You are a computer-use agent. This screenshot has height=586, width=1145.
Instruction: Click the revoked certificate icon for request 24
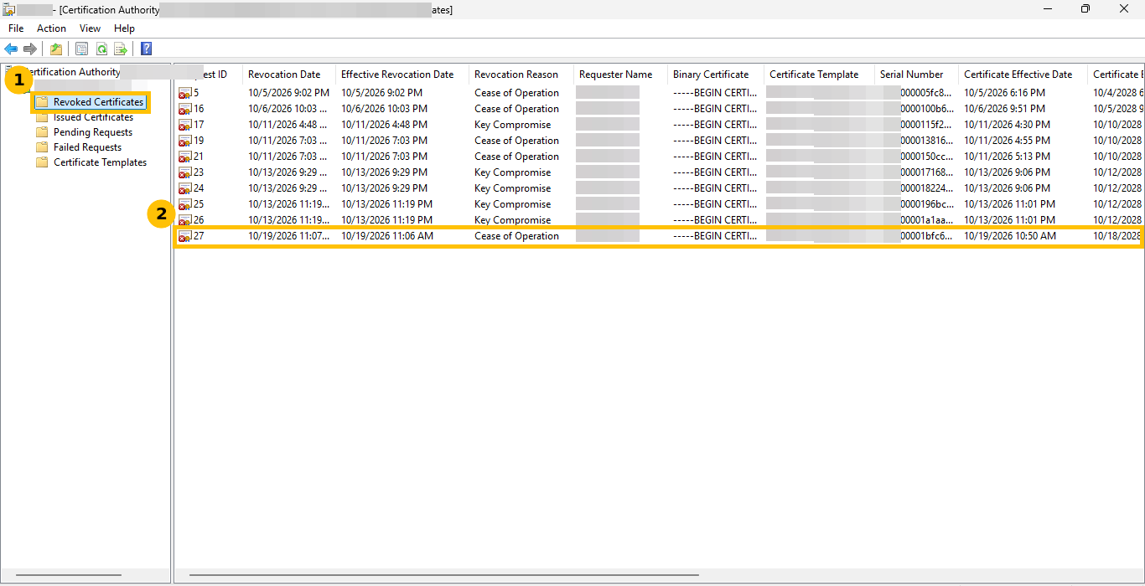point(184,188)
